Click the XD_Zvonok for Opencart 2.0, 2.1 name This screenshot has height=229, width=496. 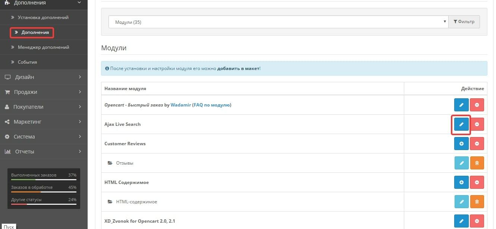pos(140,221)
